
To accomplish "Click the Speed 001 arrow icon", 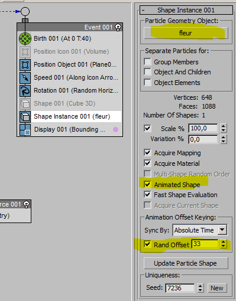I will 25,78.
